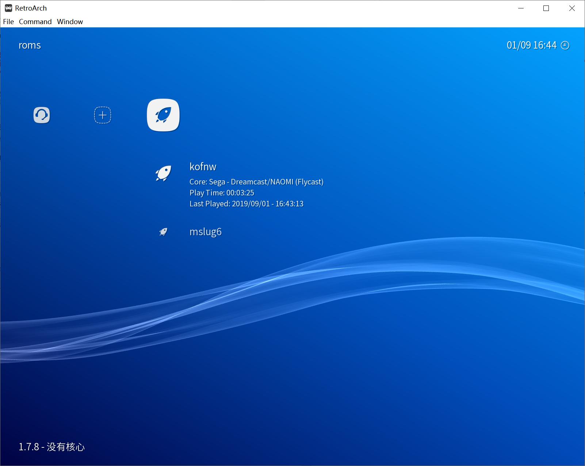Click the highlighted roms playlist rocket icon
This screenshot has height=466, width=585.
click(x=163, y=115)
